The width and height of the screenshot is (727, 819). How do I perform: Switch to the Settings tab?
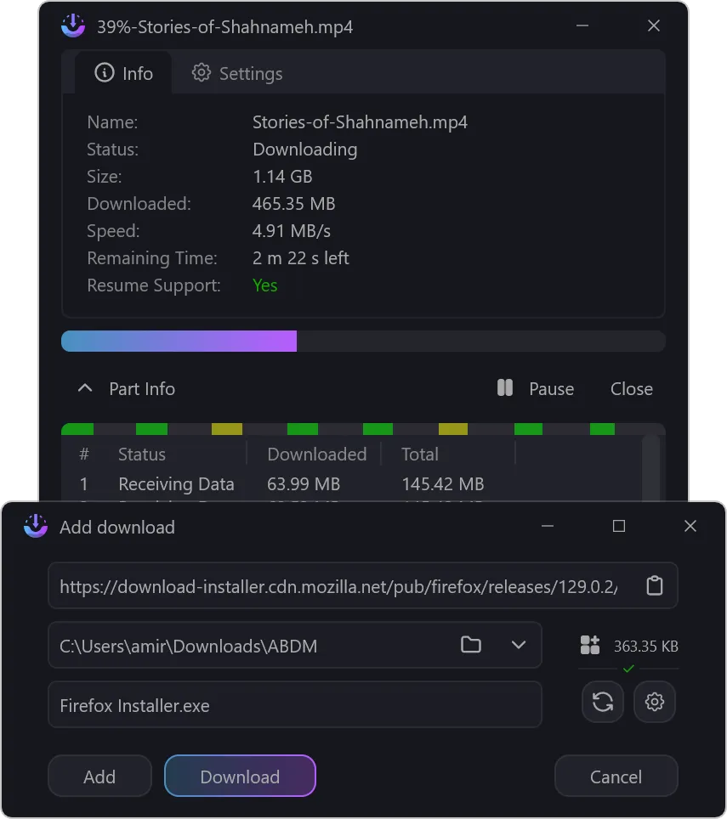pos(237,73)
